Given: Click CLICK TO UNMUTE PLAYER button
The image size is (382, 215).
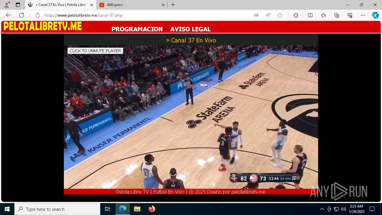Looking at the screenshot, I should (x=95, y=51).
